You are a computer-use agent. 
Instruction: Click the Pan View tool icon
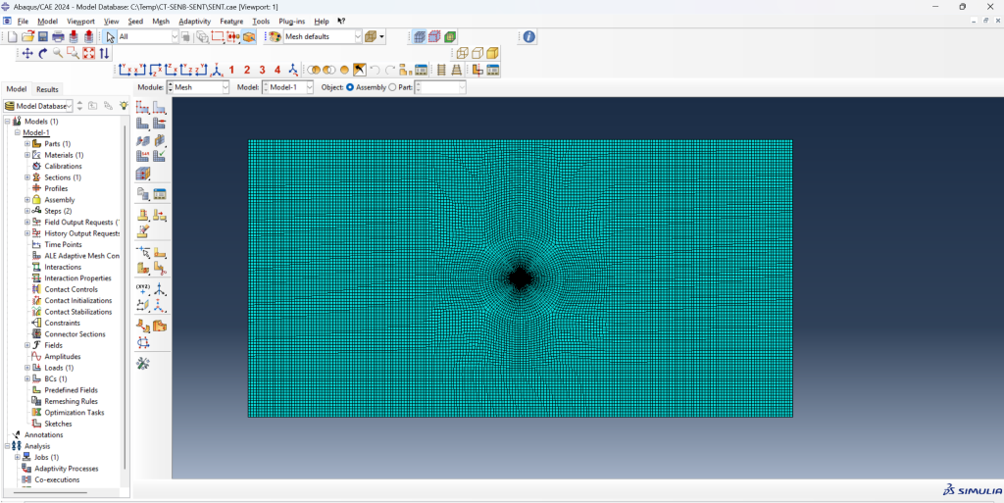coord(26,53)
